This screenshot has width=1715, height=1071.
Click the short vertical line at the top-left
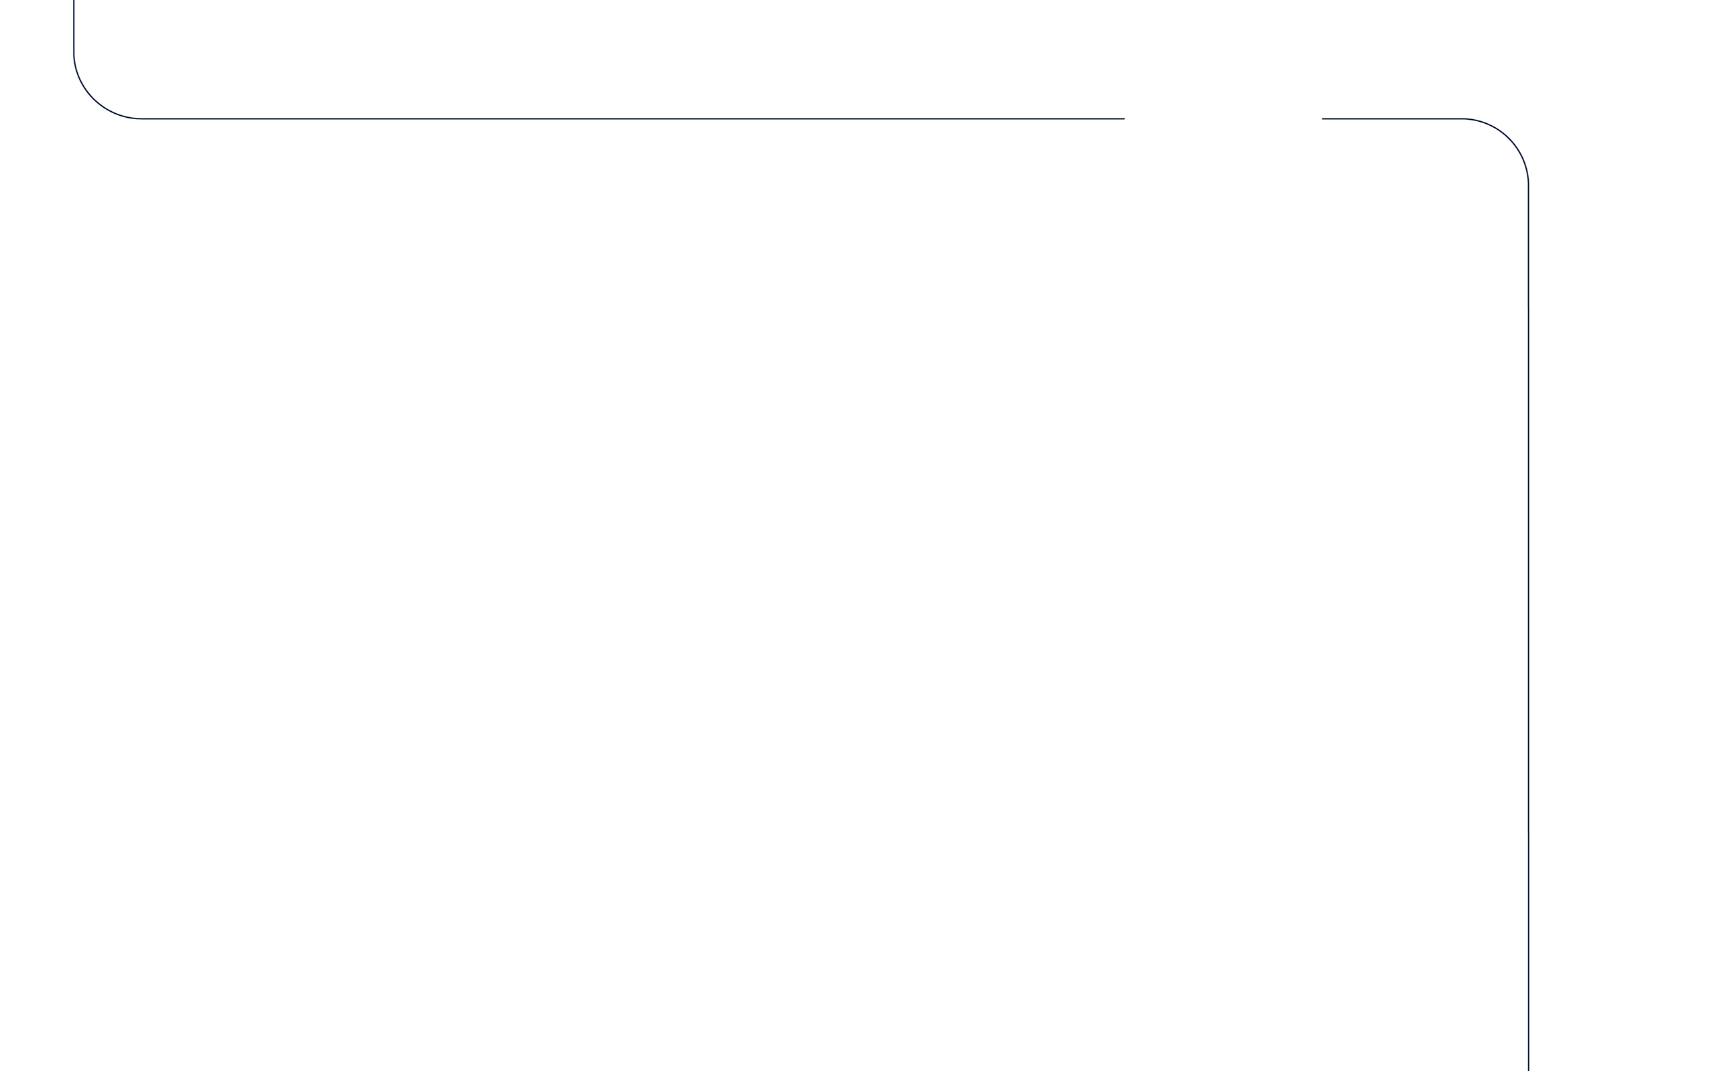click(74, 25)
